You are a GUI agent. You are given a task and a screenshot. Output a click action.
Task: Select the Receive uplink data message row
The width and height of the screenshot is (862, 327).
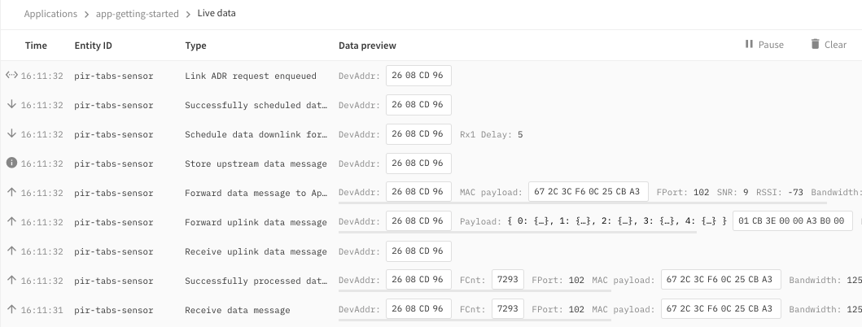point(256,251)
